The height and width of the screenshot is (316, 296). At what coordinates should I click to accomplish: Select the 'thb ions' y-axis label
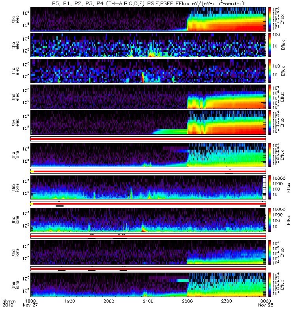15,187
